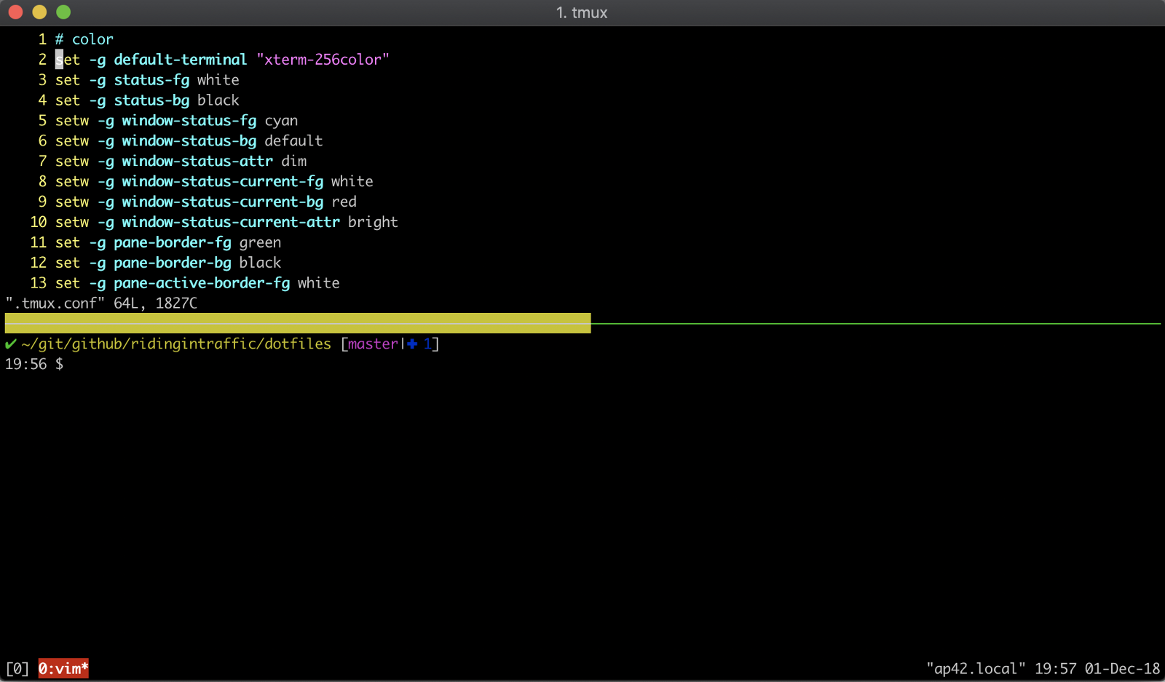
Task: Click the green checkmark in the shell prompt
Action: [11, 344]
